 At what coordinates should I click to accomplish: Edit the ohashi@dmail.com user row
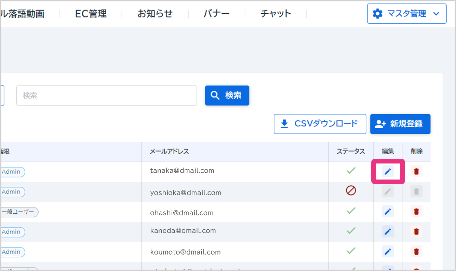pos(388,212)
